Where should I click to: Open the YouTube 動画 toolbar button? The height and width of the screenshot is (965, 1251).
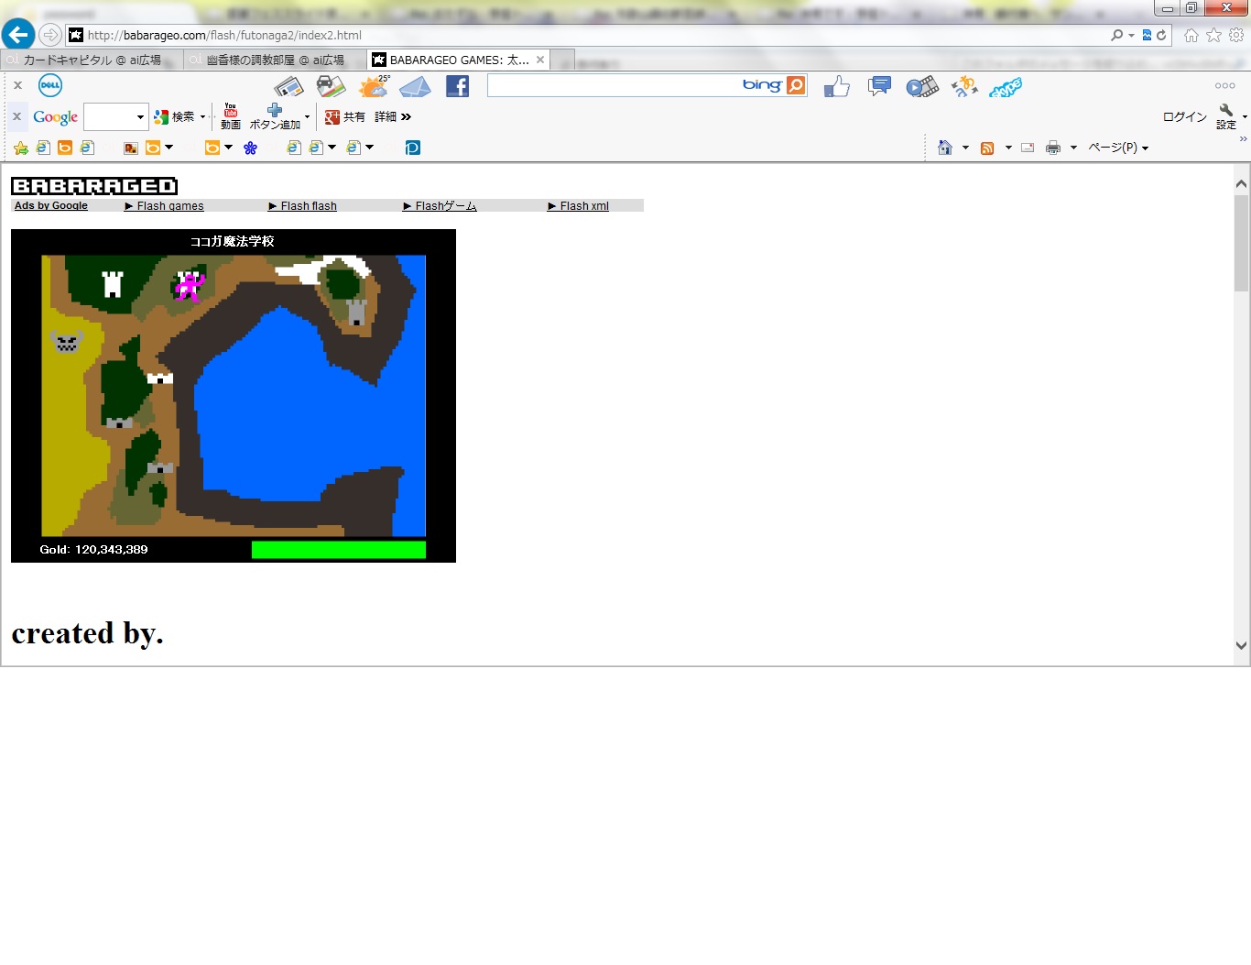(x=231, y=116)
